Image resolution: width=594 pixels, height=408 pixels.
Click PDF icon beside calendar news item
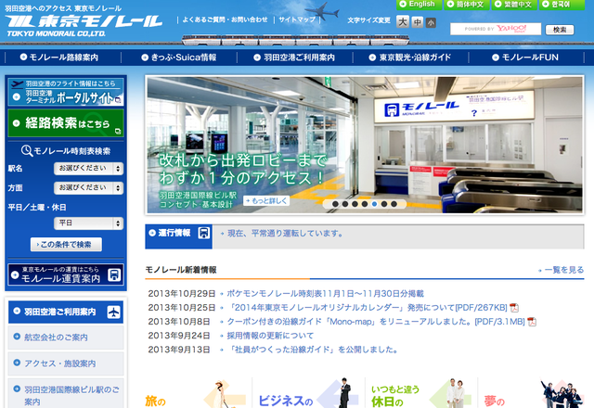[x=514, y=308]
